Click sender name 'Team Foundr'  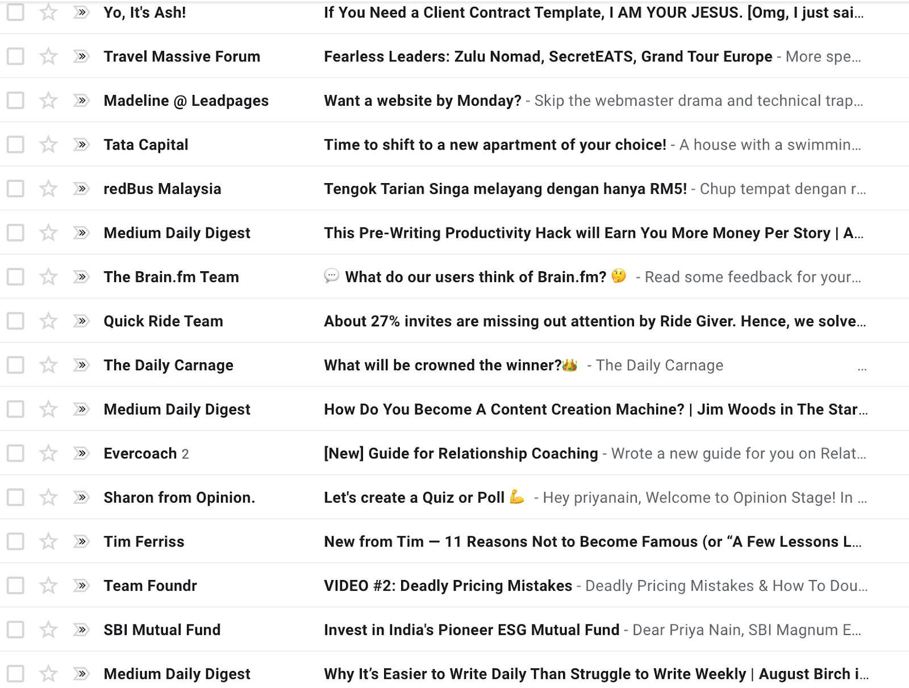[151, 586]
